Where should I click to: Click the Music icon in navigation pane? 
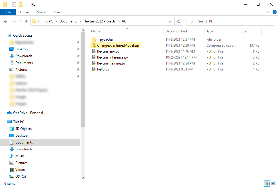[x=12, y=156]
